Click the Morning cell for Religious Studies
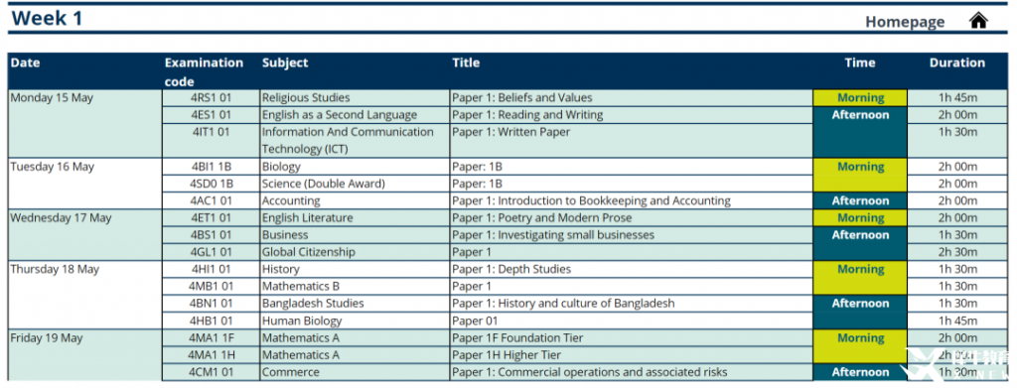The height and width of the screenshot is (388, 1017). tap(860, 98)
